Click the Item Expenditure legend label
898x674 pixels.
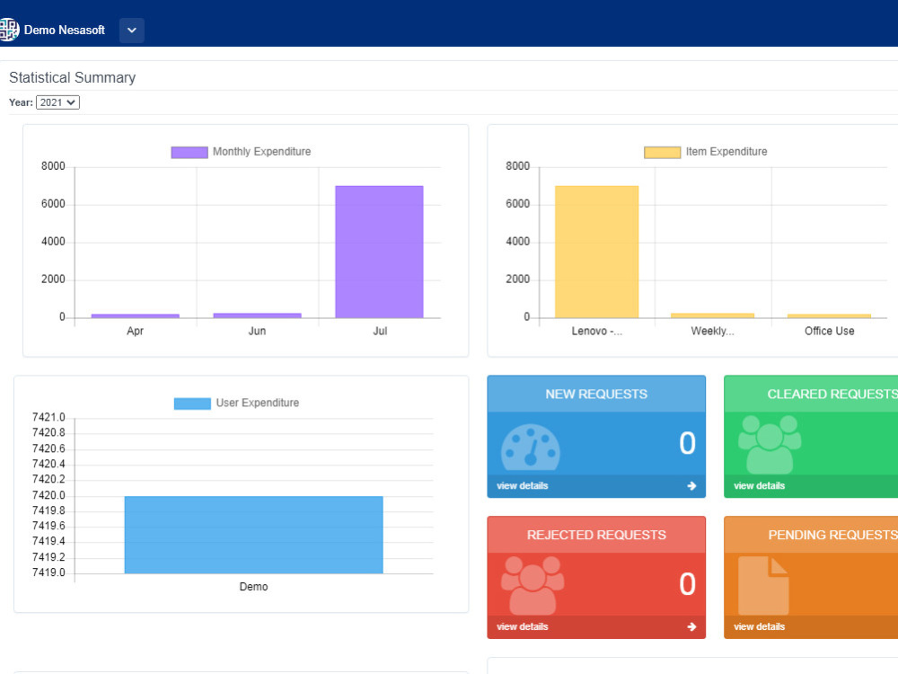pyautogui.click(x=726, y=152)
